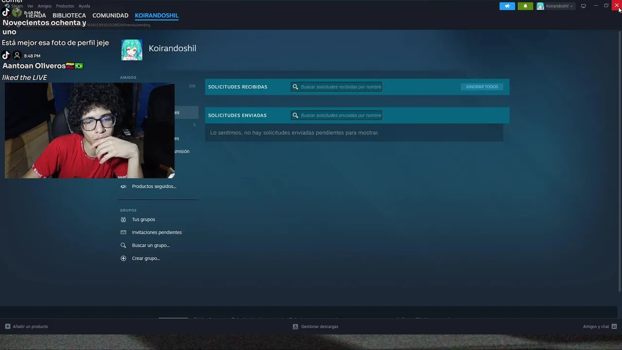622x350 pixels.
Task: Click the megaphone icon beside Productos seguidos
Action: click(123, 187)
